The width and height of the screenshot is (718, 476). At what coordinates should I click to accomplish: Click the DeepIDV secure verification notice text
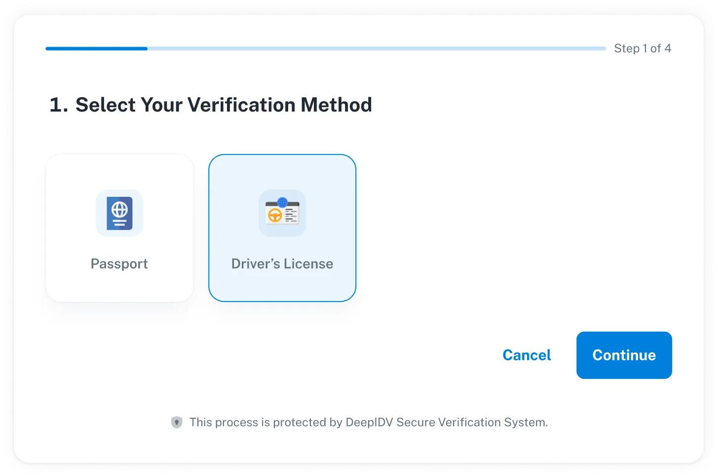368,422
